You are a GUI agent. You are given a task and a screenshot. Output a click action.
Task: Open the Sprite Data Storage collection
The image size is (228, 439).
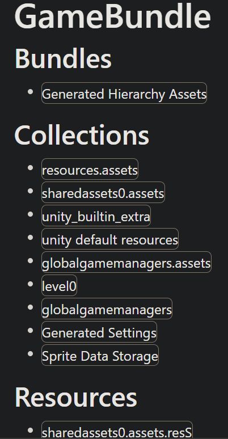tap(100, 355)
